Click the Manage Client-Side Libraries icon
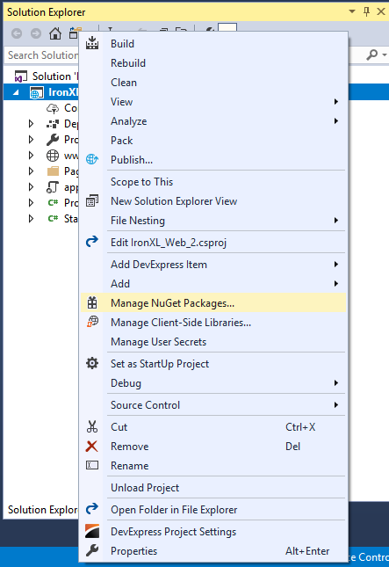 pos(92,322)
